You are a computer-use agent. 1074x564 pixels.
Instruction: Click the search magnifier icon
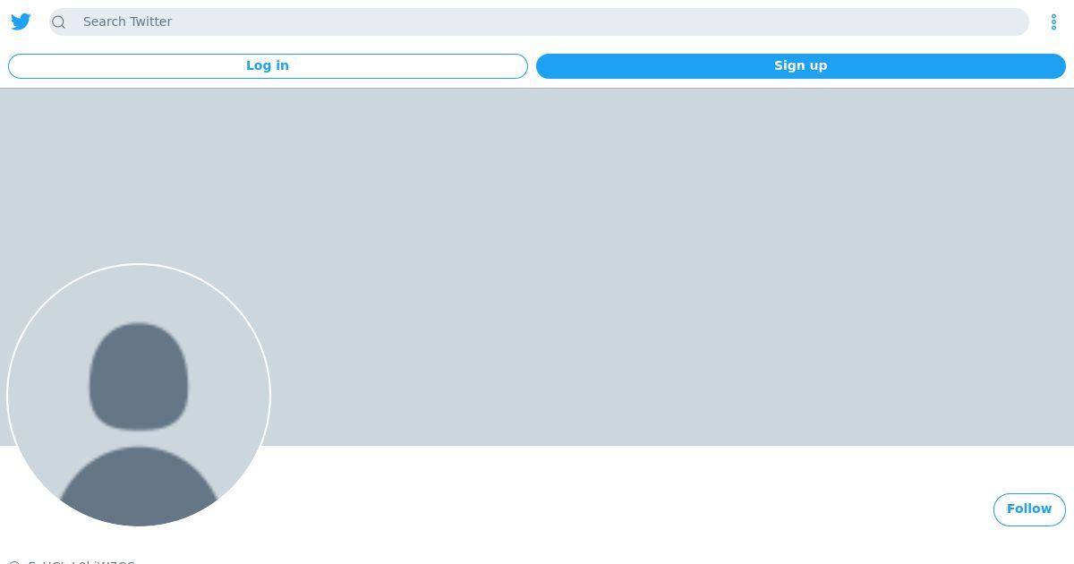tap(59, 22)
